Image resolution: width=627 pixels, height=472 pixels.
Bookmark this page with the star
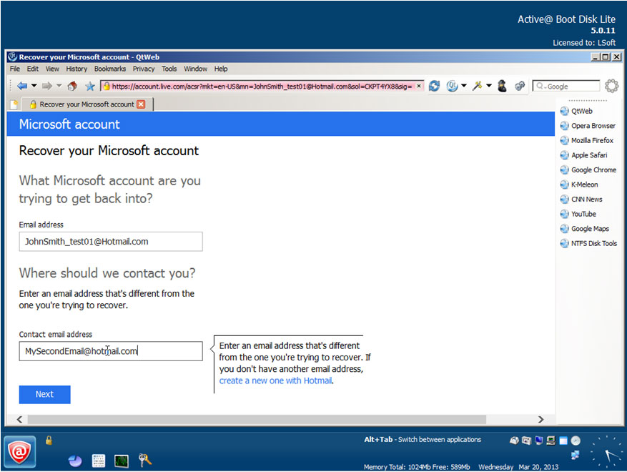coord(90,86)
